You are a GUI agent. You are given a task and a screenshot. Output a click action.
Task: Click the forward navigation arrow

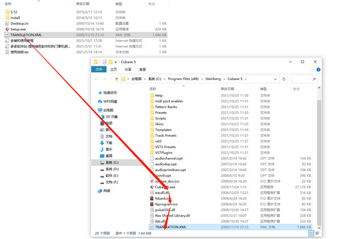point(105,79)
